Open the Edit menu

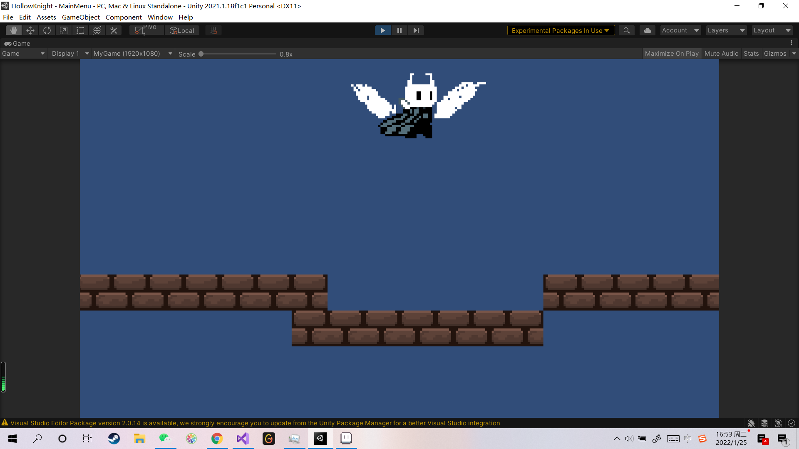click(x=25, y=17)
